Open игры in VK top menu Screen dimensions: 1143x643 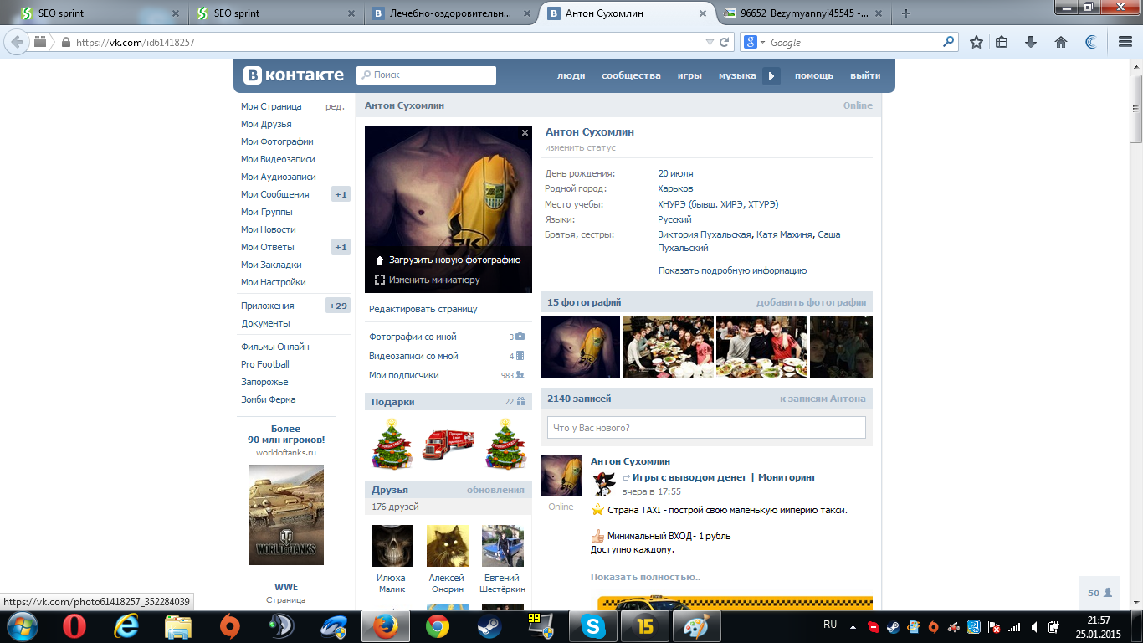point(689,75)
